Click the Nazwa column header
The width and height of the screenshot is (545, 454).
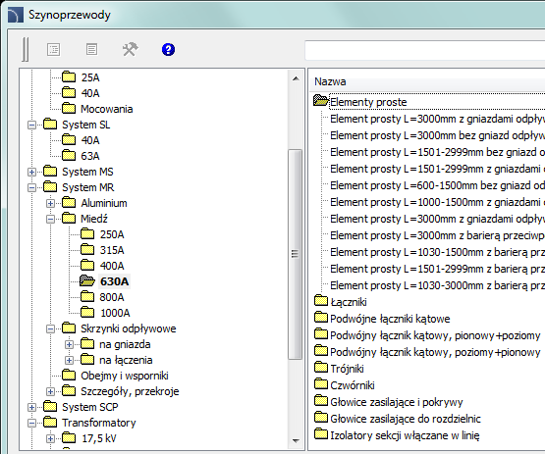[x=330, y=82]
